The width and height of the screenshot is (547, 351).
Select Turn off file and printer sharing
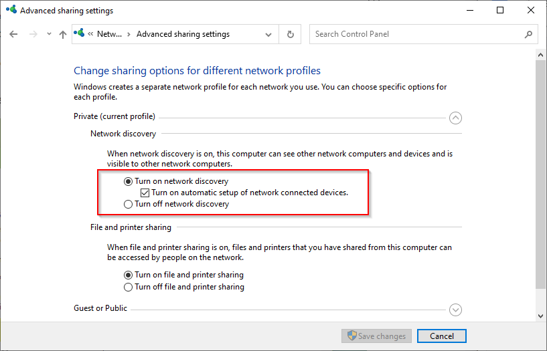point(129,287)
